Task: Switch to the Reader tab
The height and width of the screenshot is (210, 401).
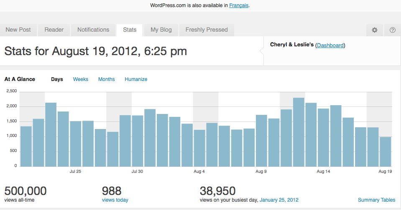Action: (54, 30)
